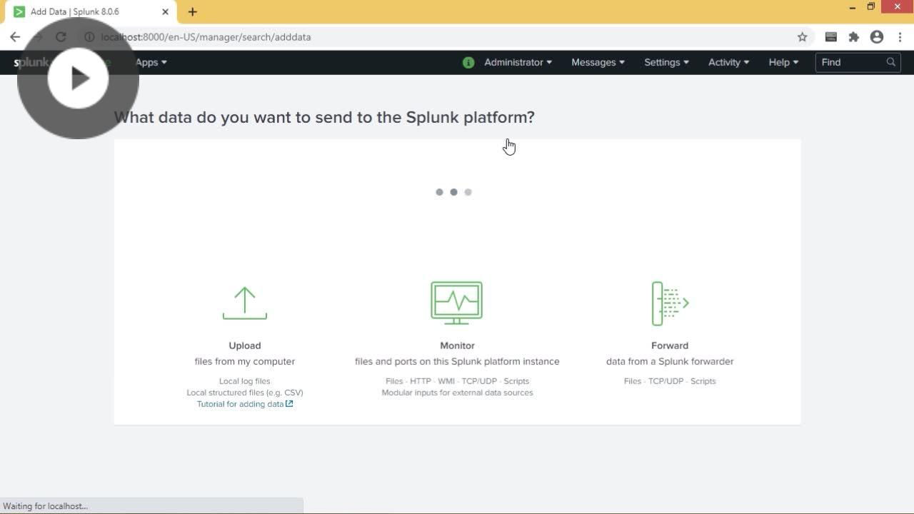Click the Forward data icon

tap(669, 303)
